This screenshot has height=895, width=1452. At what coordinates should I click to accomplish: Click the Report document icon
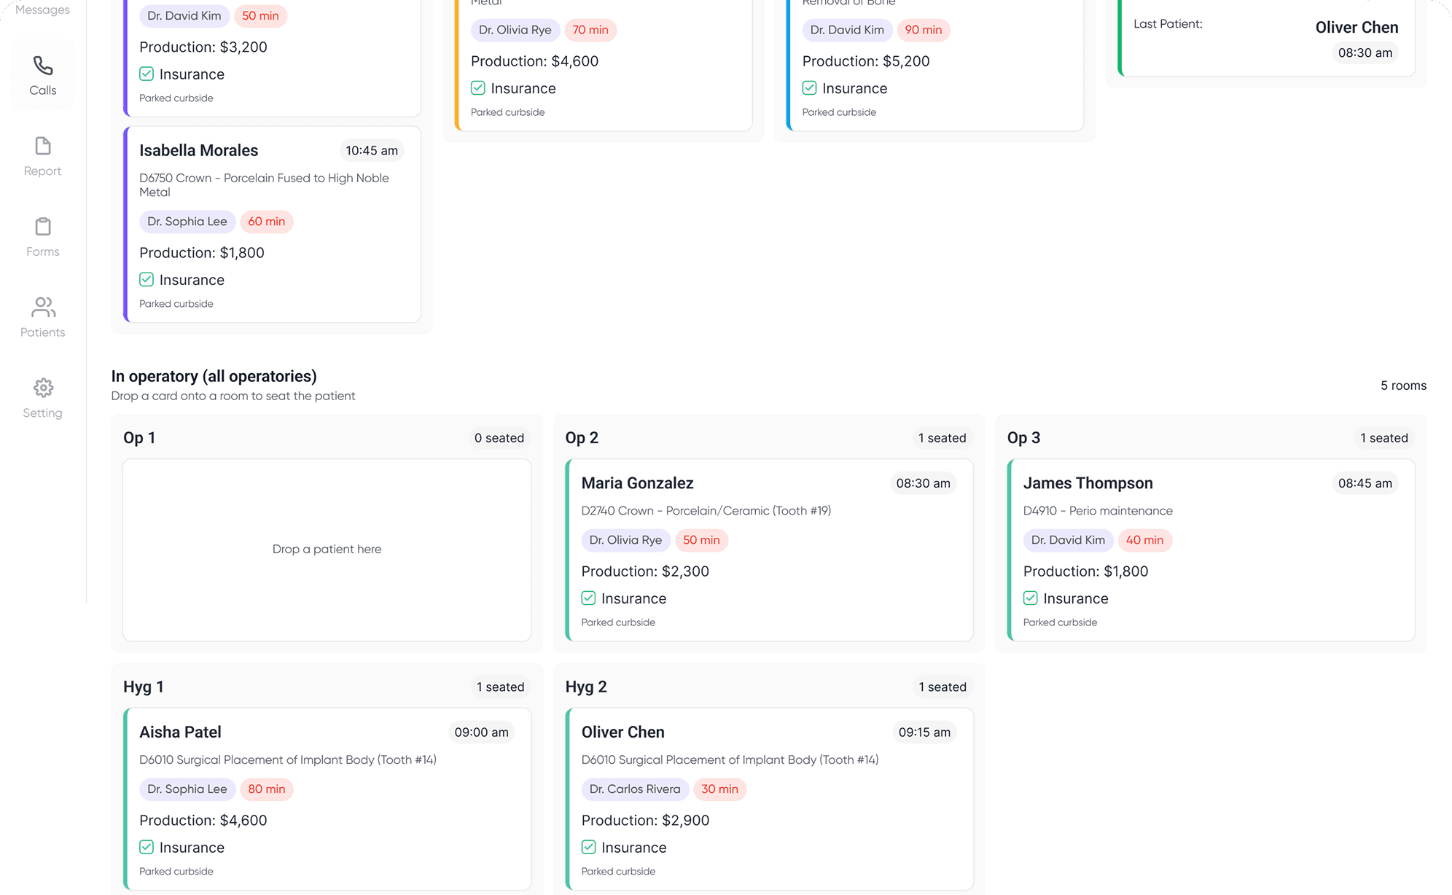click(x=43, y=146)
